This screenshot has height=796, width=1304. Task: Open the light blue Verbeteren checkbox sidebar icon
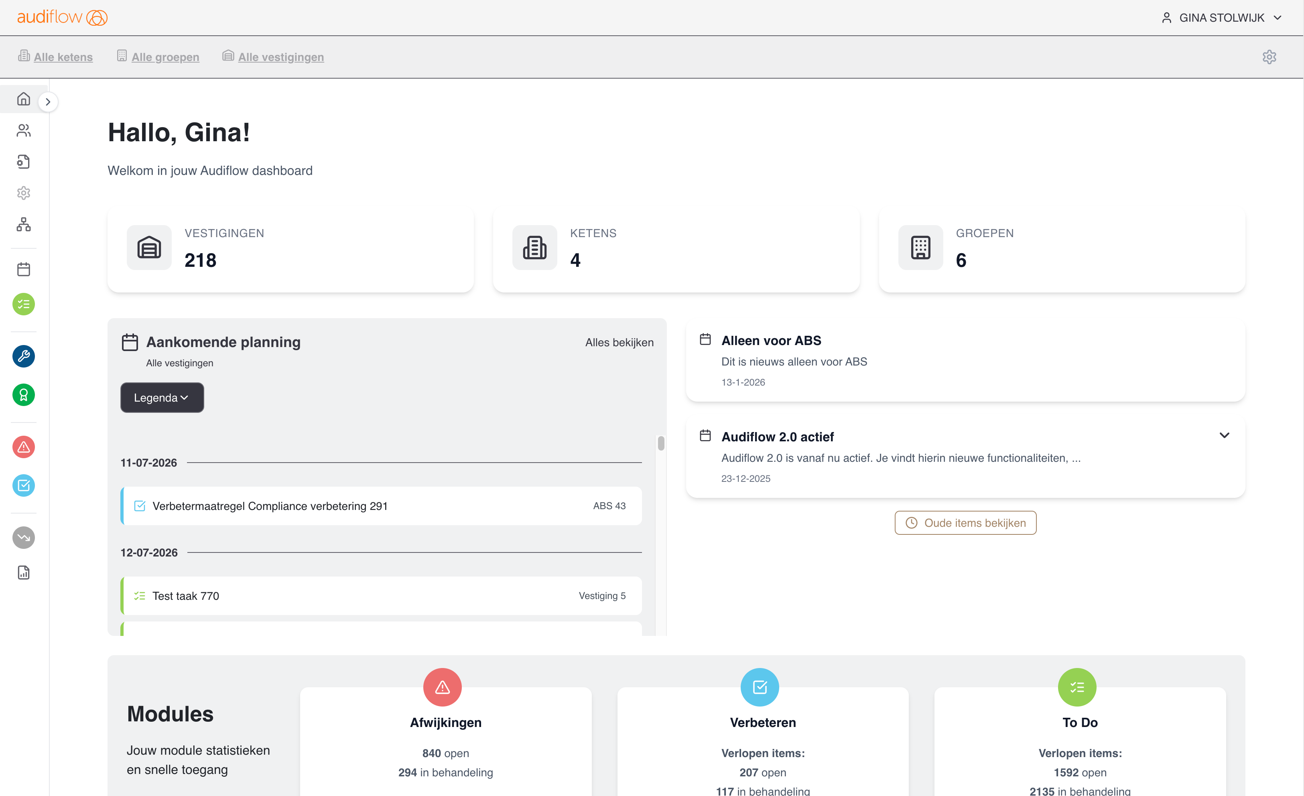pos(23,485)
